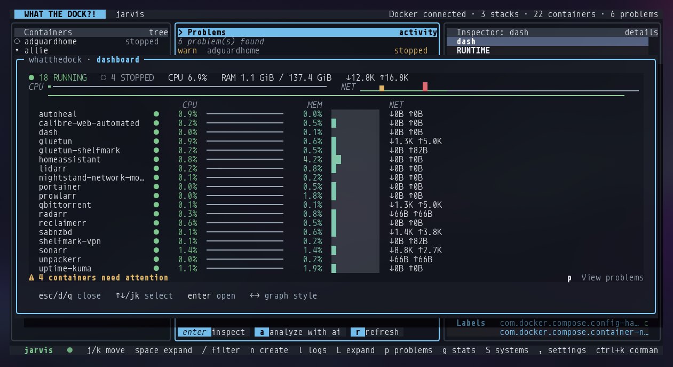Image resolution: width=673 pixels, height=367 pixels.
Task: Open settings from the footer bar
Action: [562, 350]
